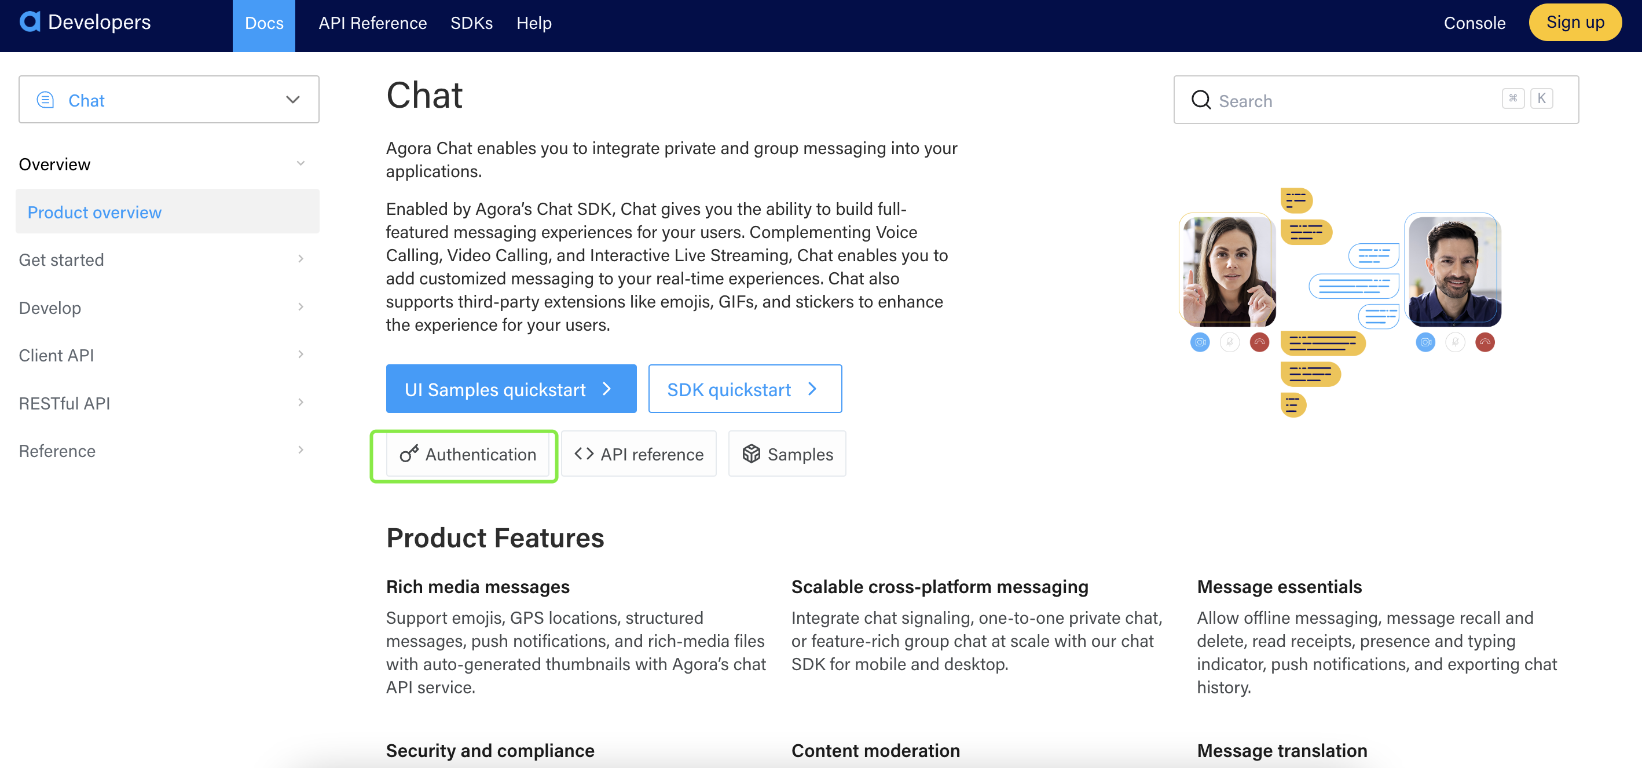Expand the Get started section
Screen dimensions: 1642x768
click(x=300, y=259)
